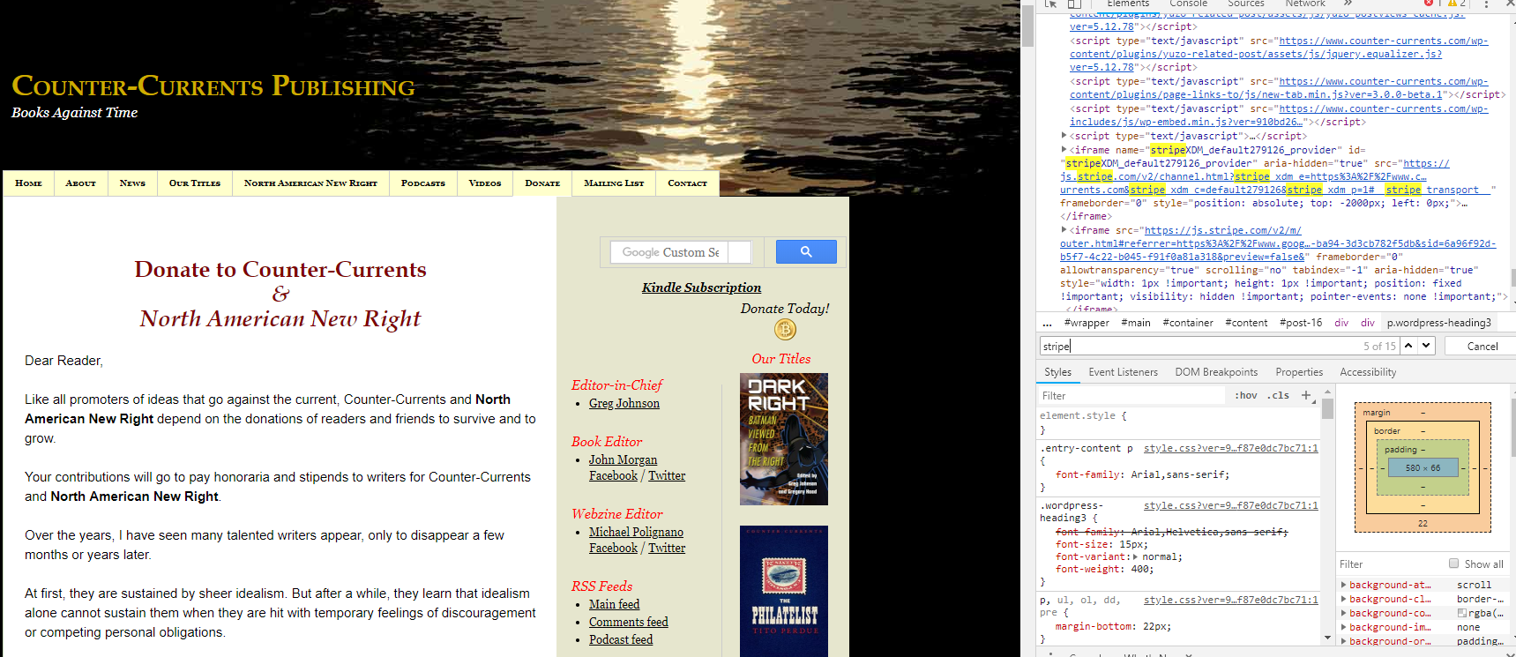Click the red error count indicator

click(1431, 4)
